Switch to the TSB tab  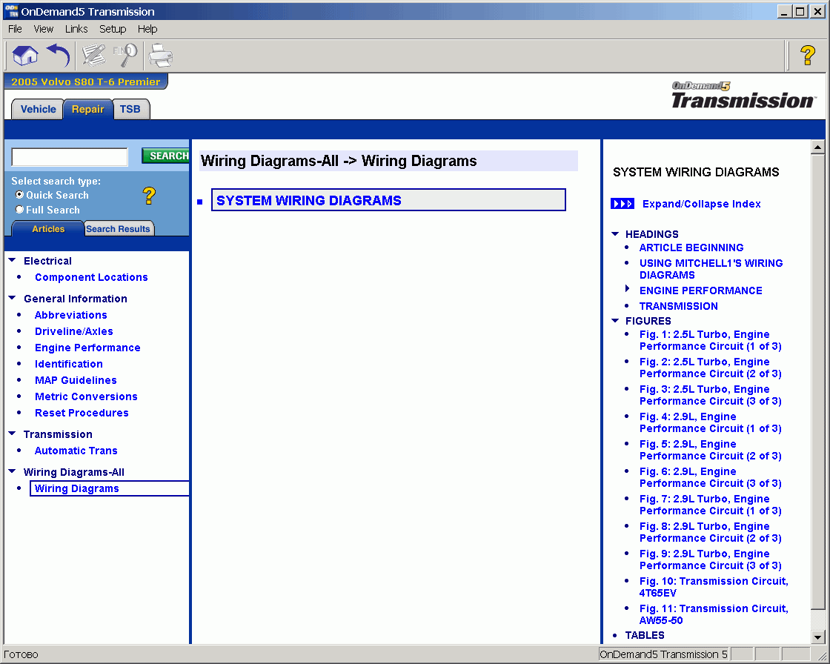coord(130,108)
